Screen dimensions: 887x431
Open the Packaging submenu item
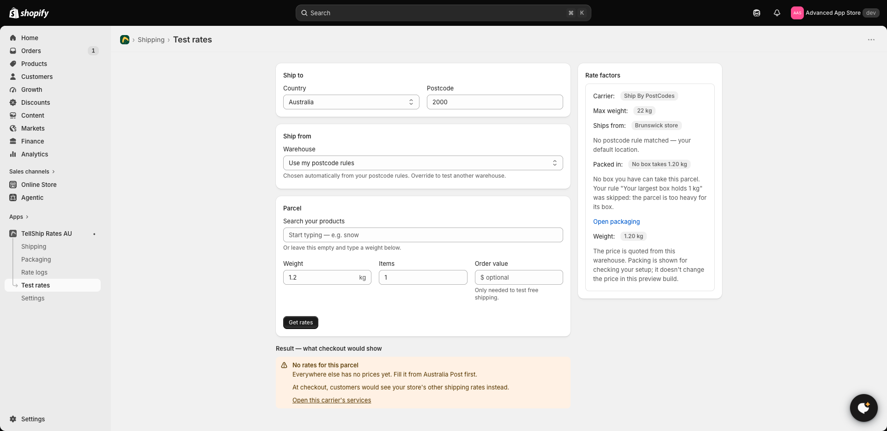pyautogui.click(x=36, y=259)
